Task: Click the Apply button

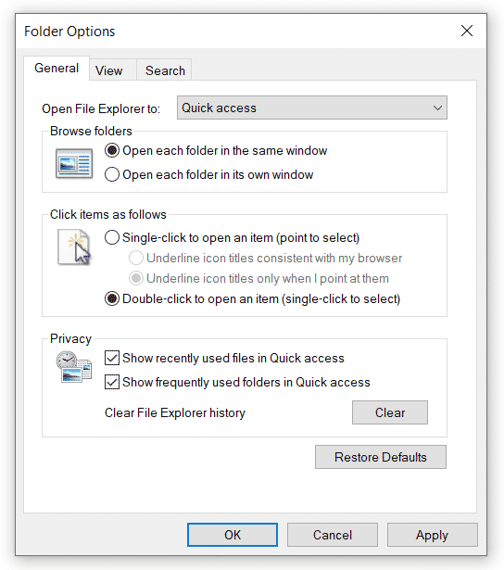Action: (432, 535)
